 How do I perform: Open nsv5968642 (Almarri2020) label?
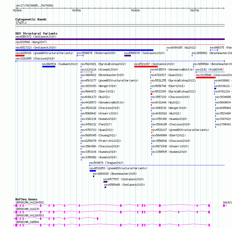tap(99, 113)
